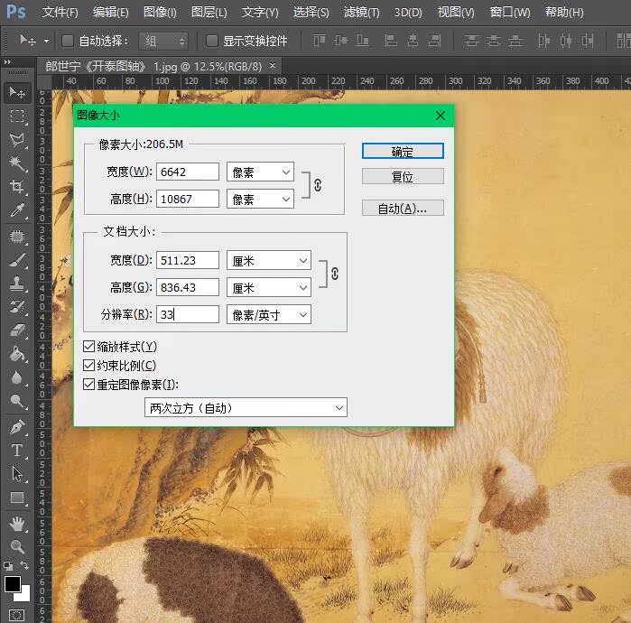Open the 文件(F) menu

(60, 12)
